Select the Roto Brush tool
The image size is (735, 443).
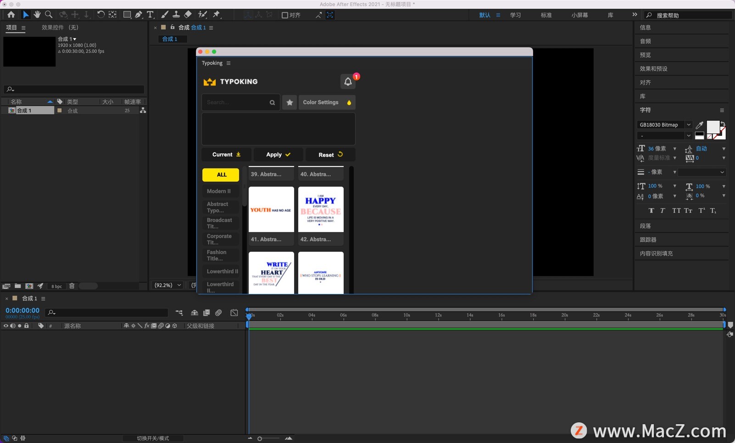202,15
